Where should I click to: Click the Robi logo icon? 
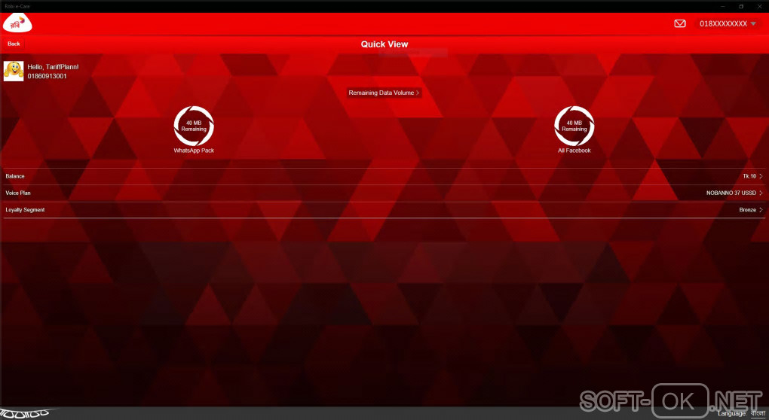coord(17,23)
